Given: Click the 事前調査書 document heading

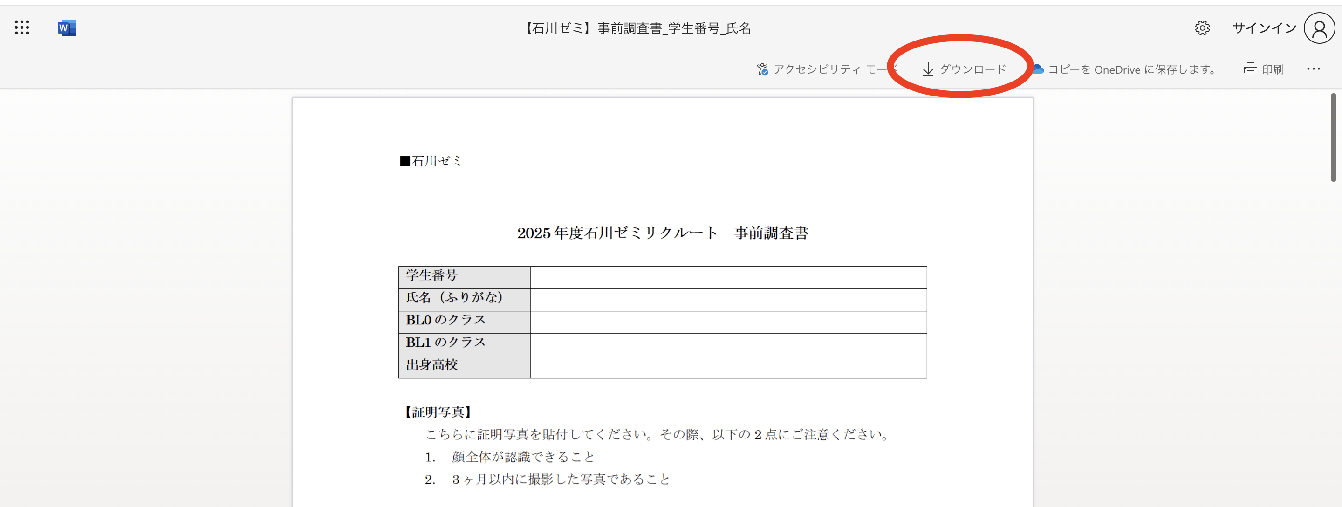Looking at the screenshot, I should coord(662,233).
